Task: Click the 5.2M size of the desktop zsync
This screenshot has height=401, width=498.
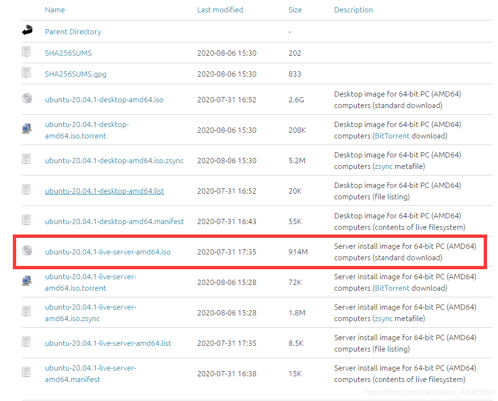Action: 297,161
